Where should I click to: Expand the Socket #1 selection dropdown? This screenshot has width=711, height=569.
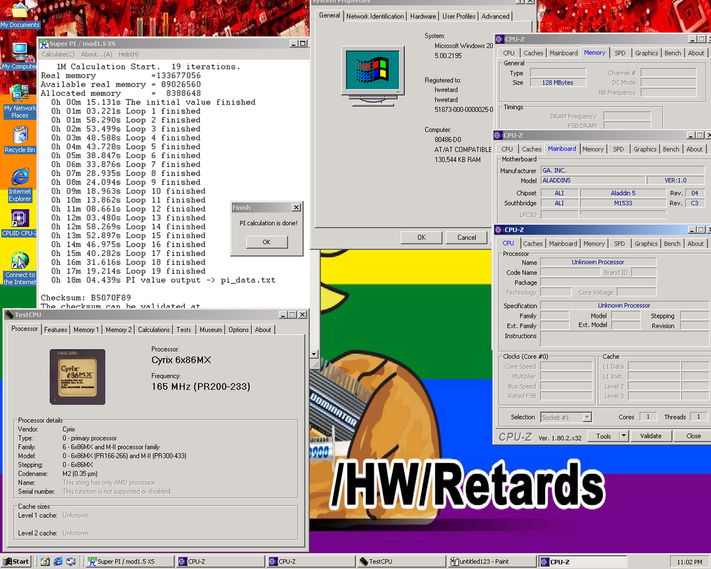click(x=587, y=417)
